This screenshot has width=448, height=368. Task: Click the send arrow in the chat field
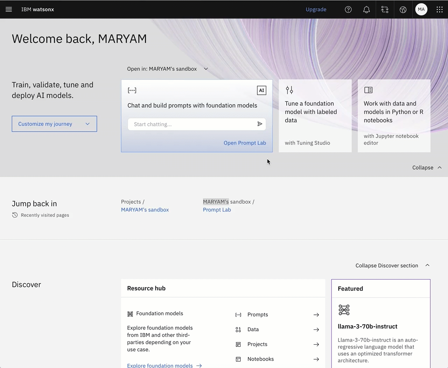point(260,124)
